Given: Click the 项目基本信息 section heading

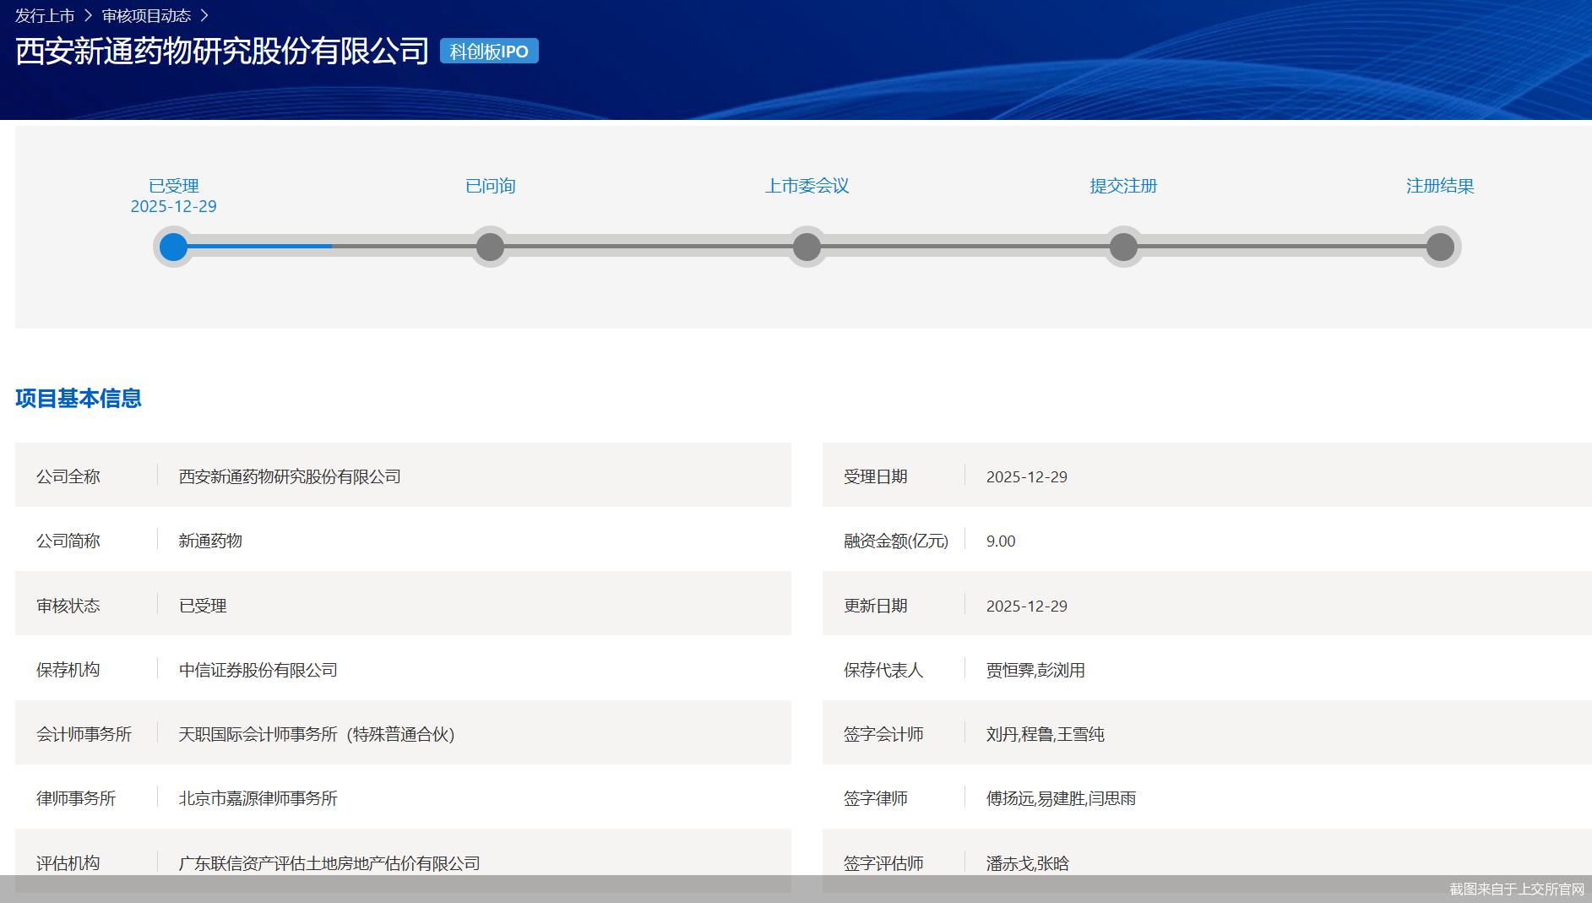Looking at the screenshot, I should (79, 399).
